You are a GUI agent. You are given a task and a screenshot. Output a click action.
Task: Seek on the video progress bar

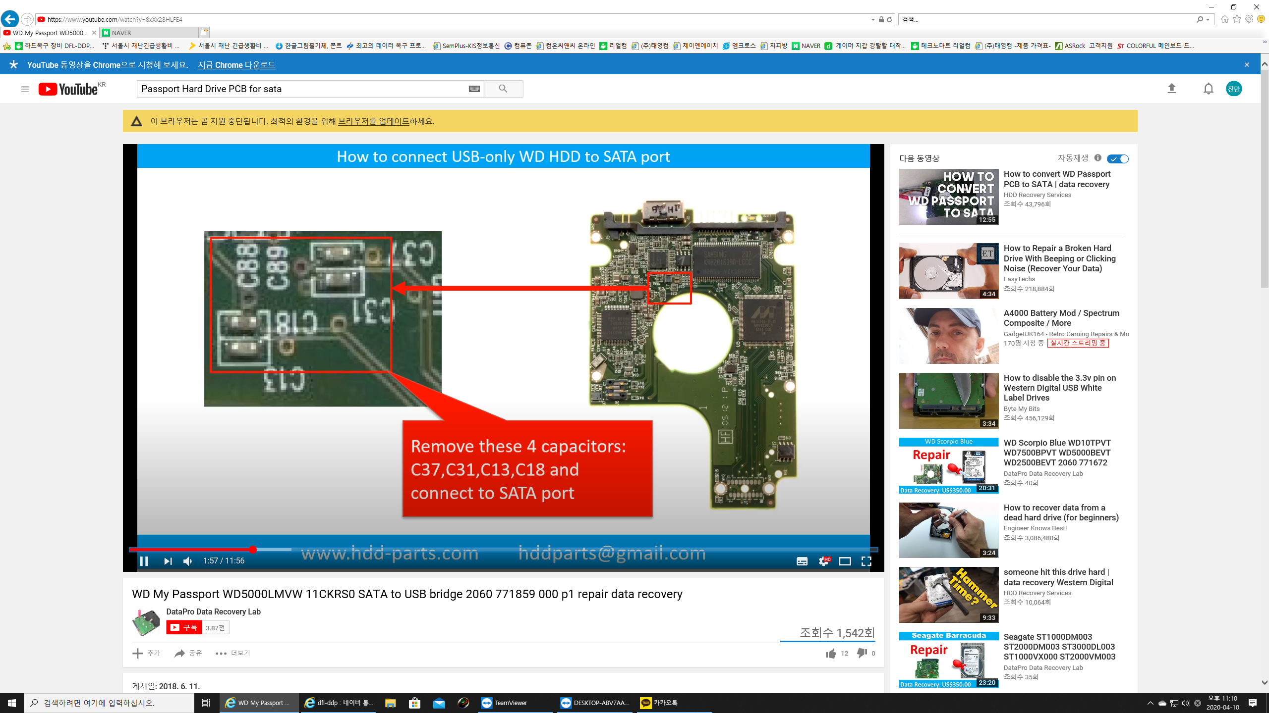pos(504,549)
